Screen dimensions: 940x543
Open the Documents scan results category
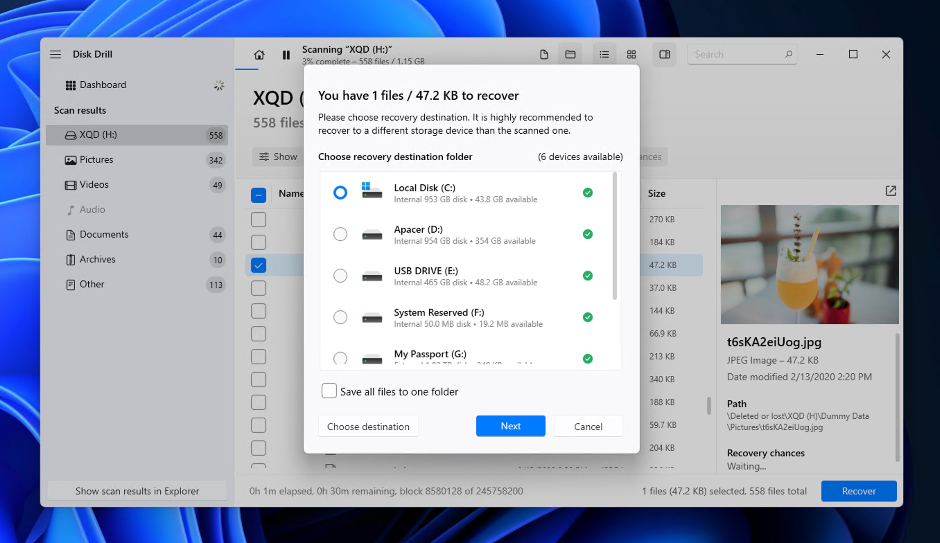pyautogui.click(x=104, y=234)
